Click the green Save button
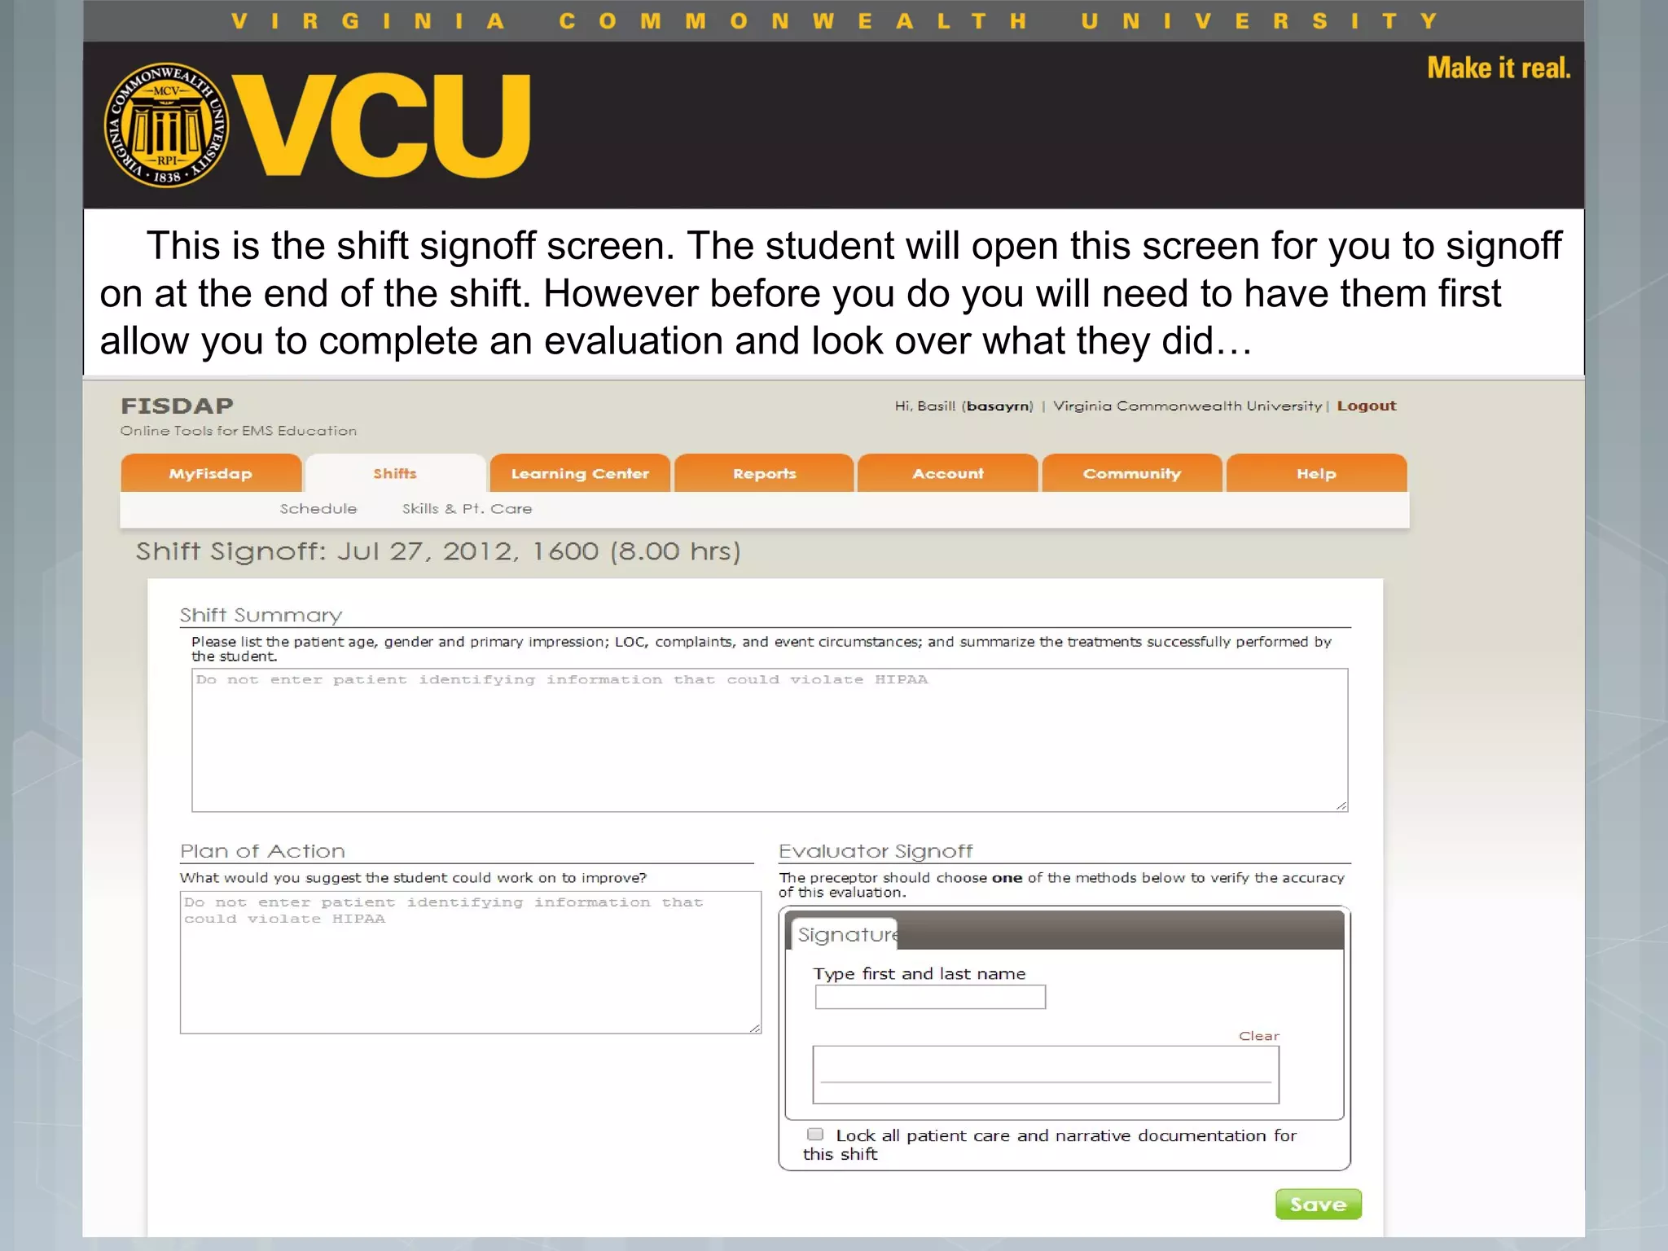1668x1251 pixels. pos(1318,1204)
